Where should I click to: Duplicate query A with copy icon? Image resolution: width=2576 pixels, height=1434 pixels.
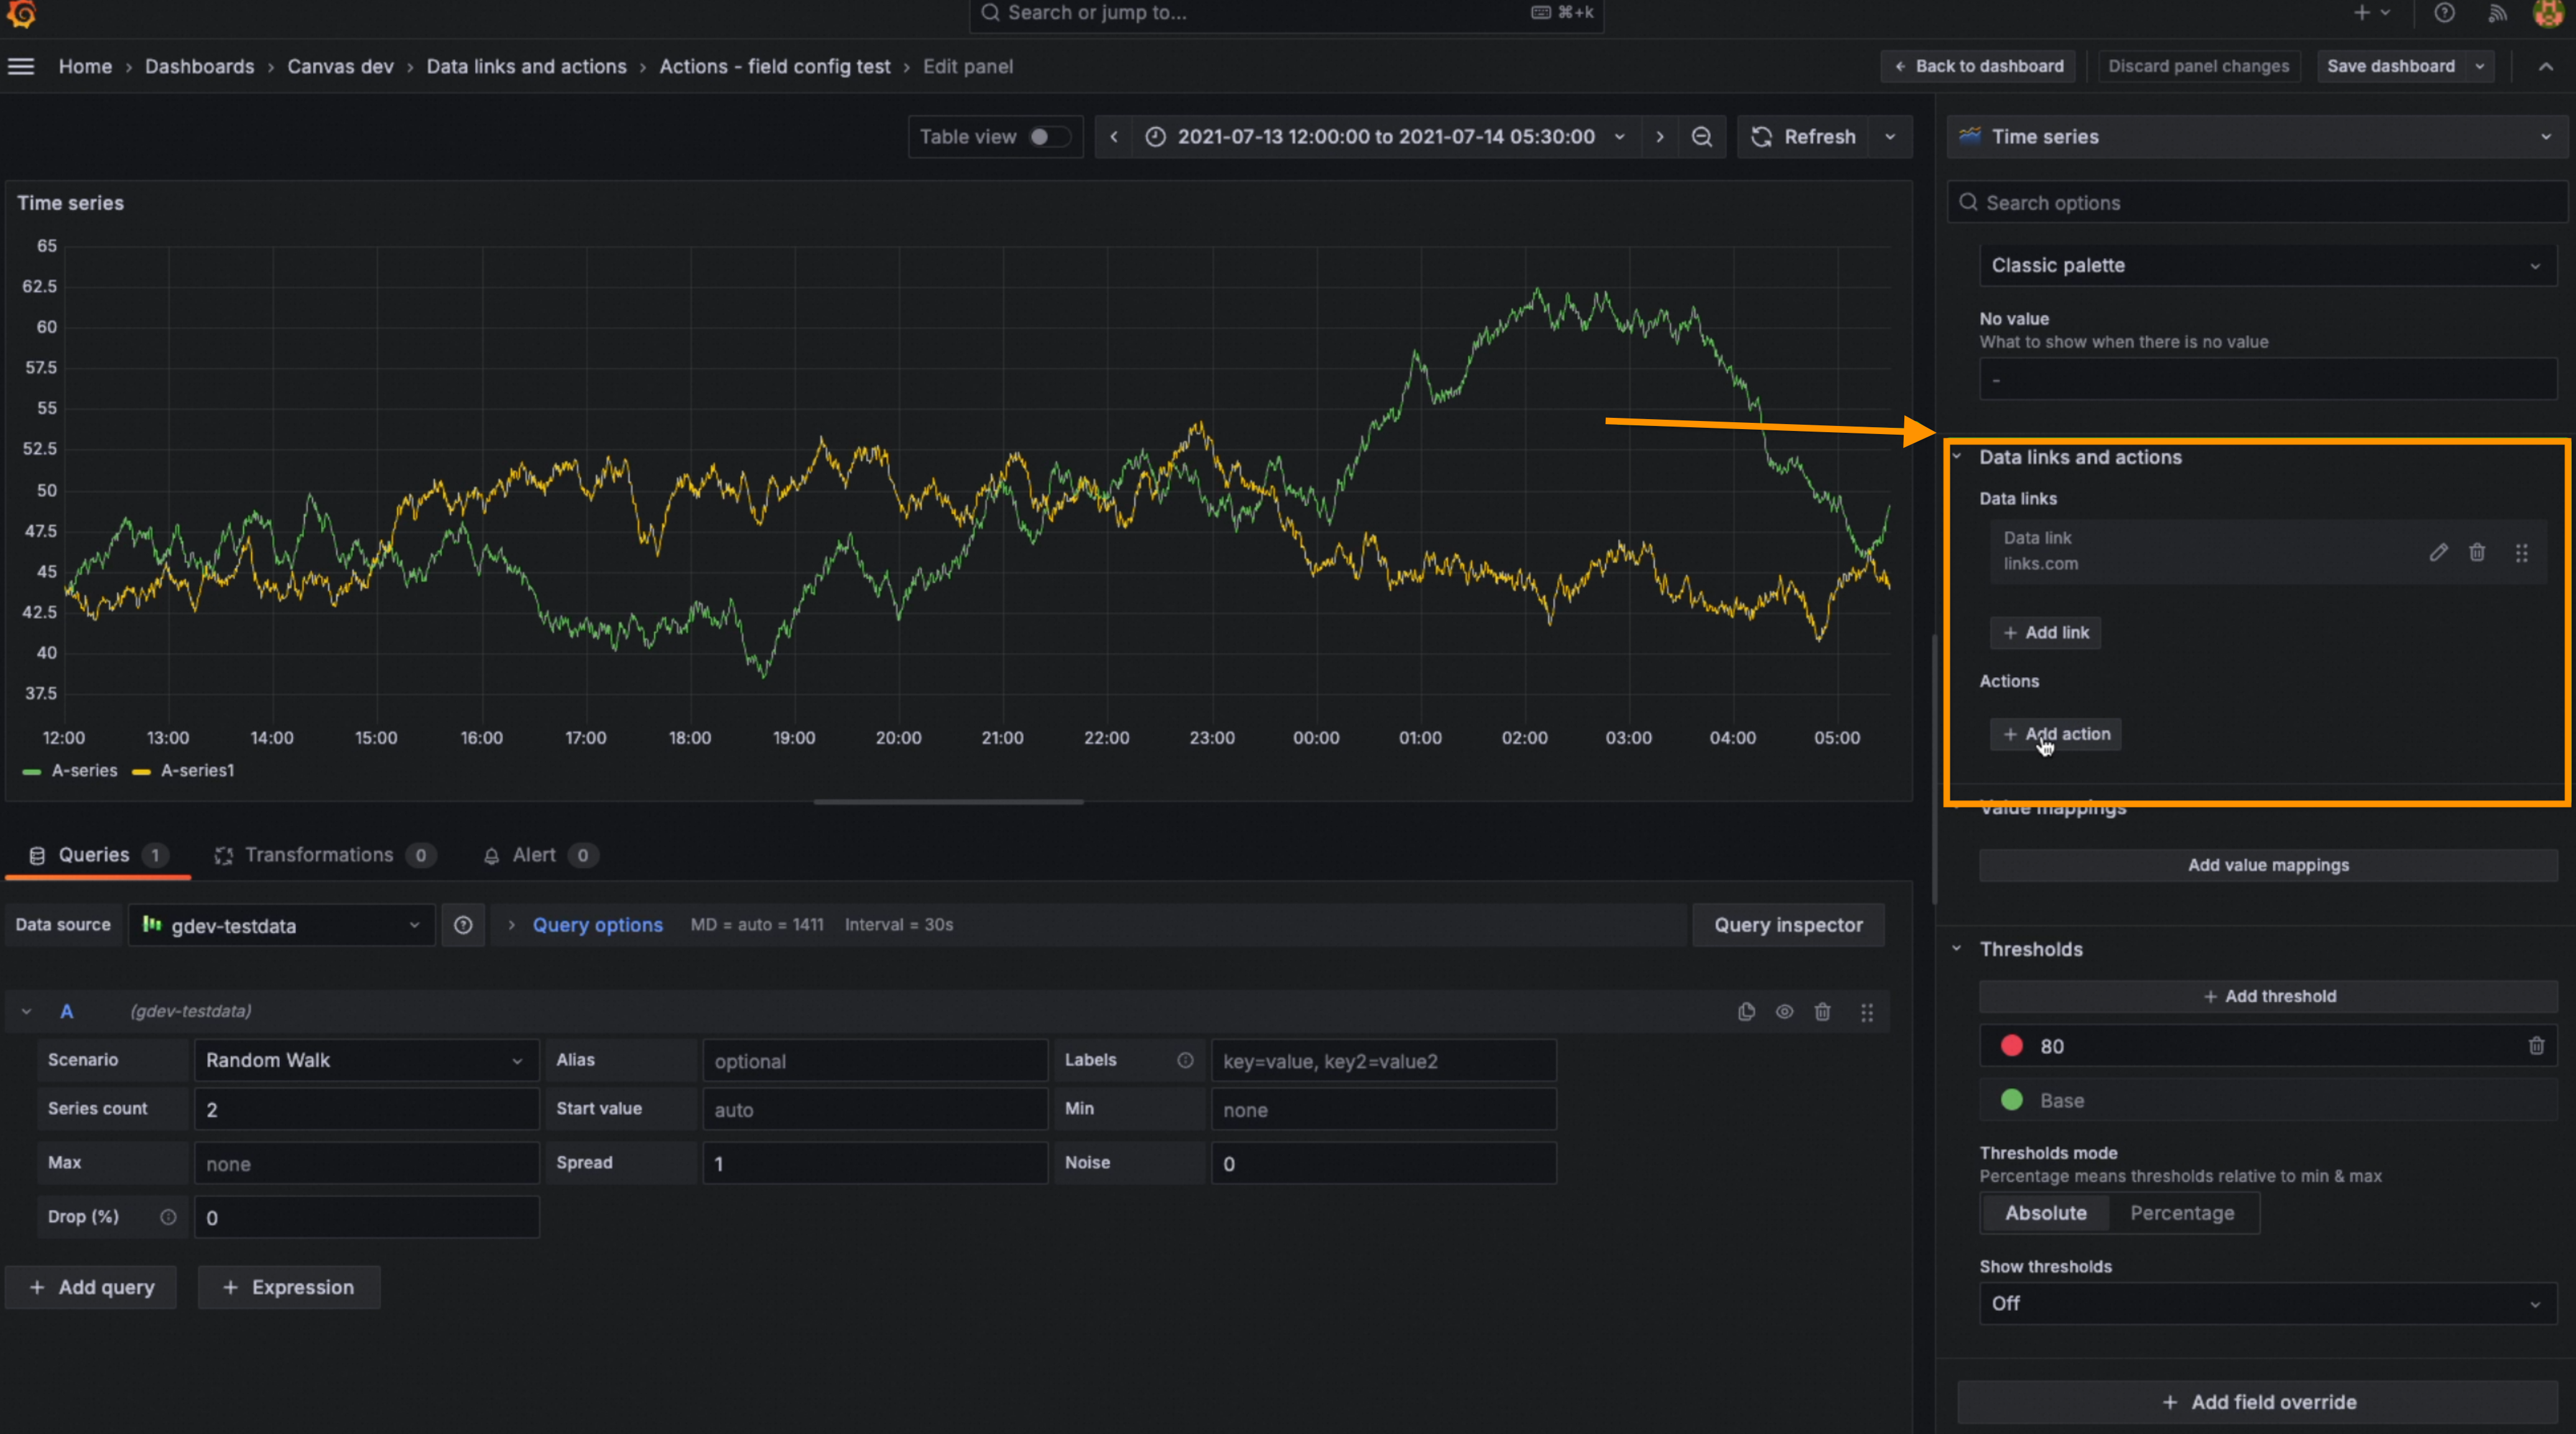[x=1746, y=1012]
